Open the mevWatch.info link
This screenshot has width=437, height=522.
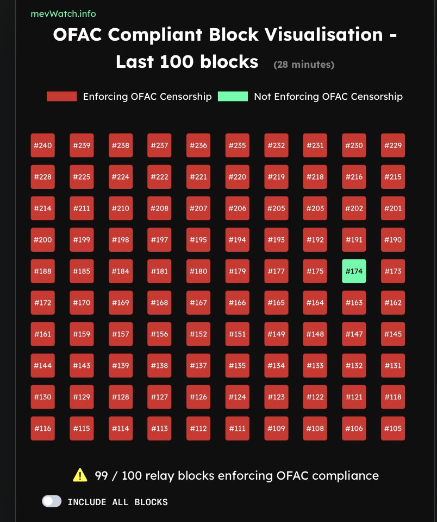tap(64, 14)
